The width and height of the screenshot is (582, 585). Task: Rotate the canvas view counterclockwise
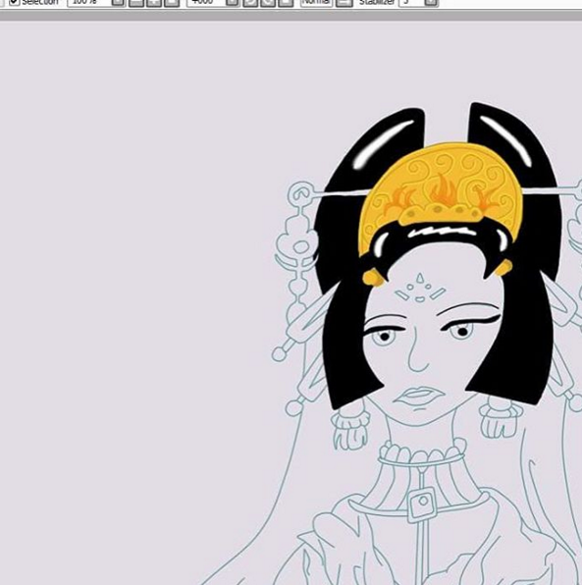coord(250,2)
